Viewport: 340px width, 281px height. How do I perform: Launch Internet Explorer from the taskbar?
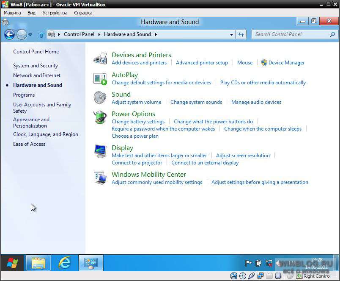point(65,263)
